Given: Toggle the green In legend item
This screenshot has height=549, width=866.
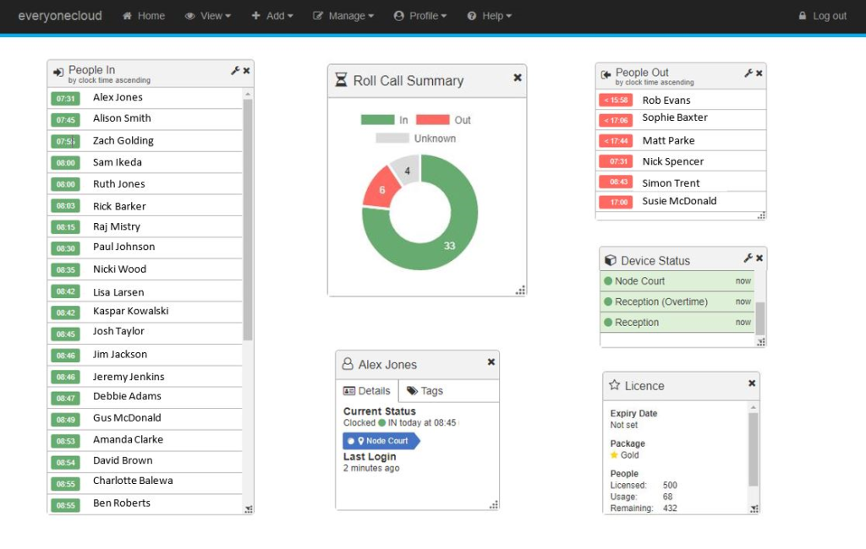Looking at the screenshot, I should 385,120.
